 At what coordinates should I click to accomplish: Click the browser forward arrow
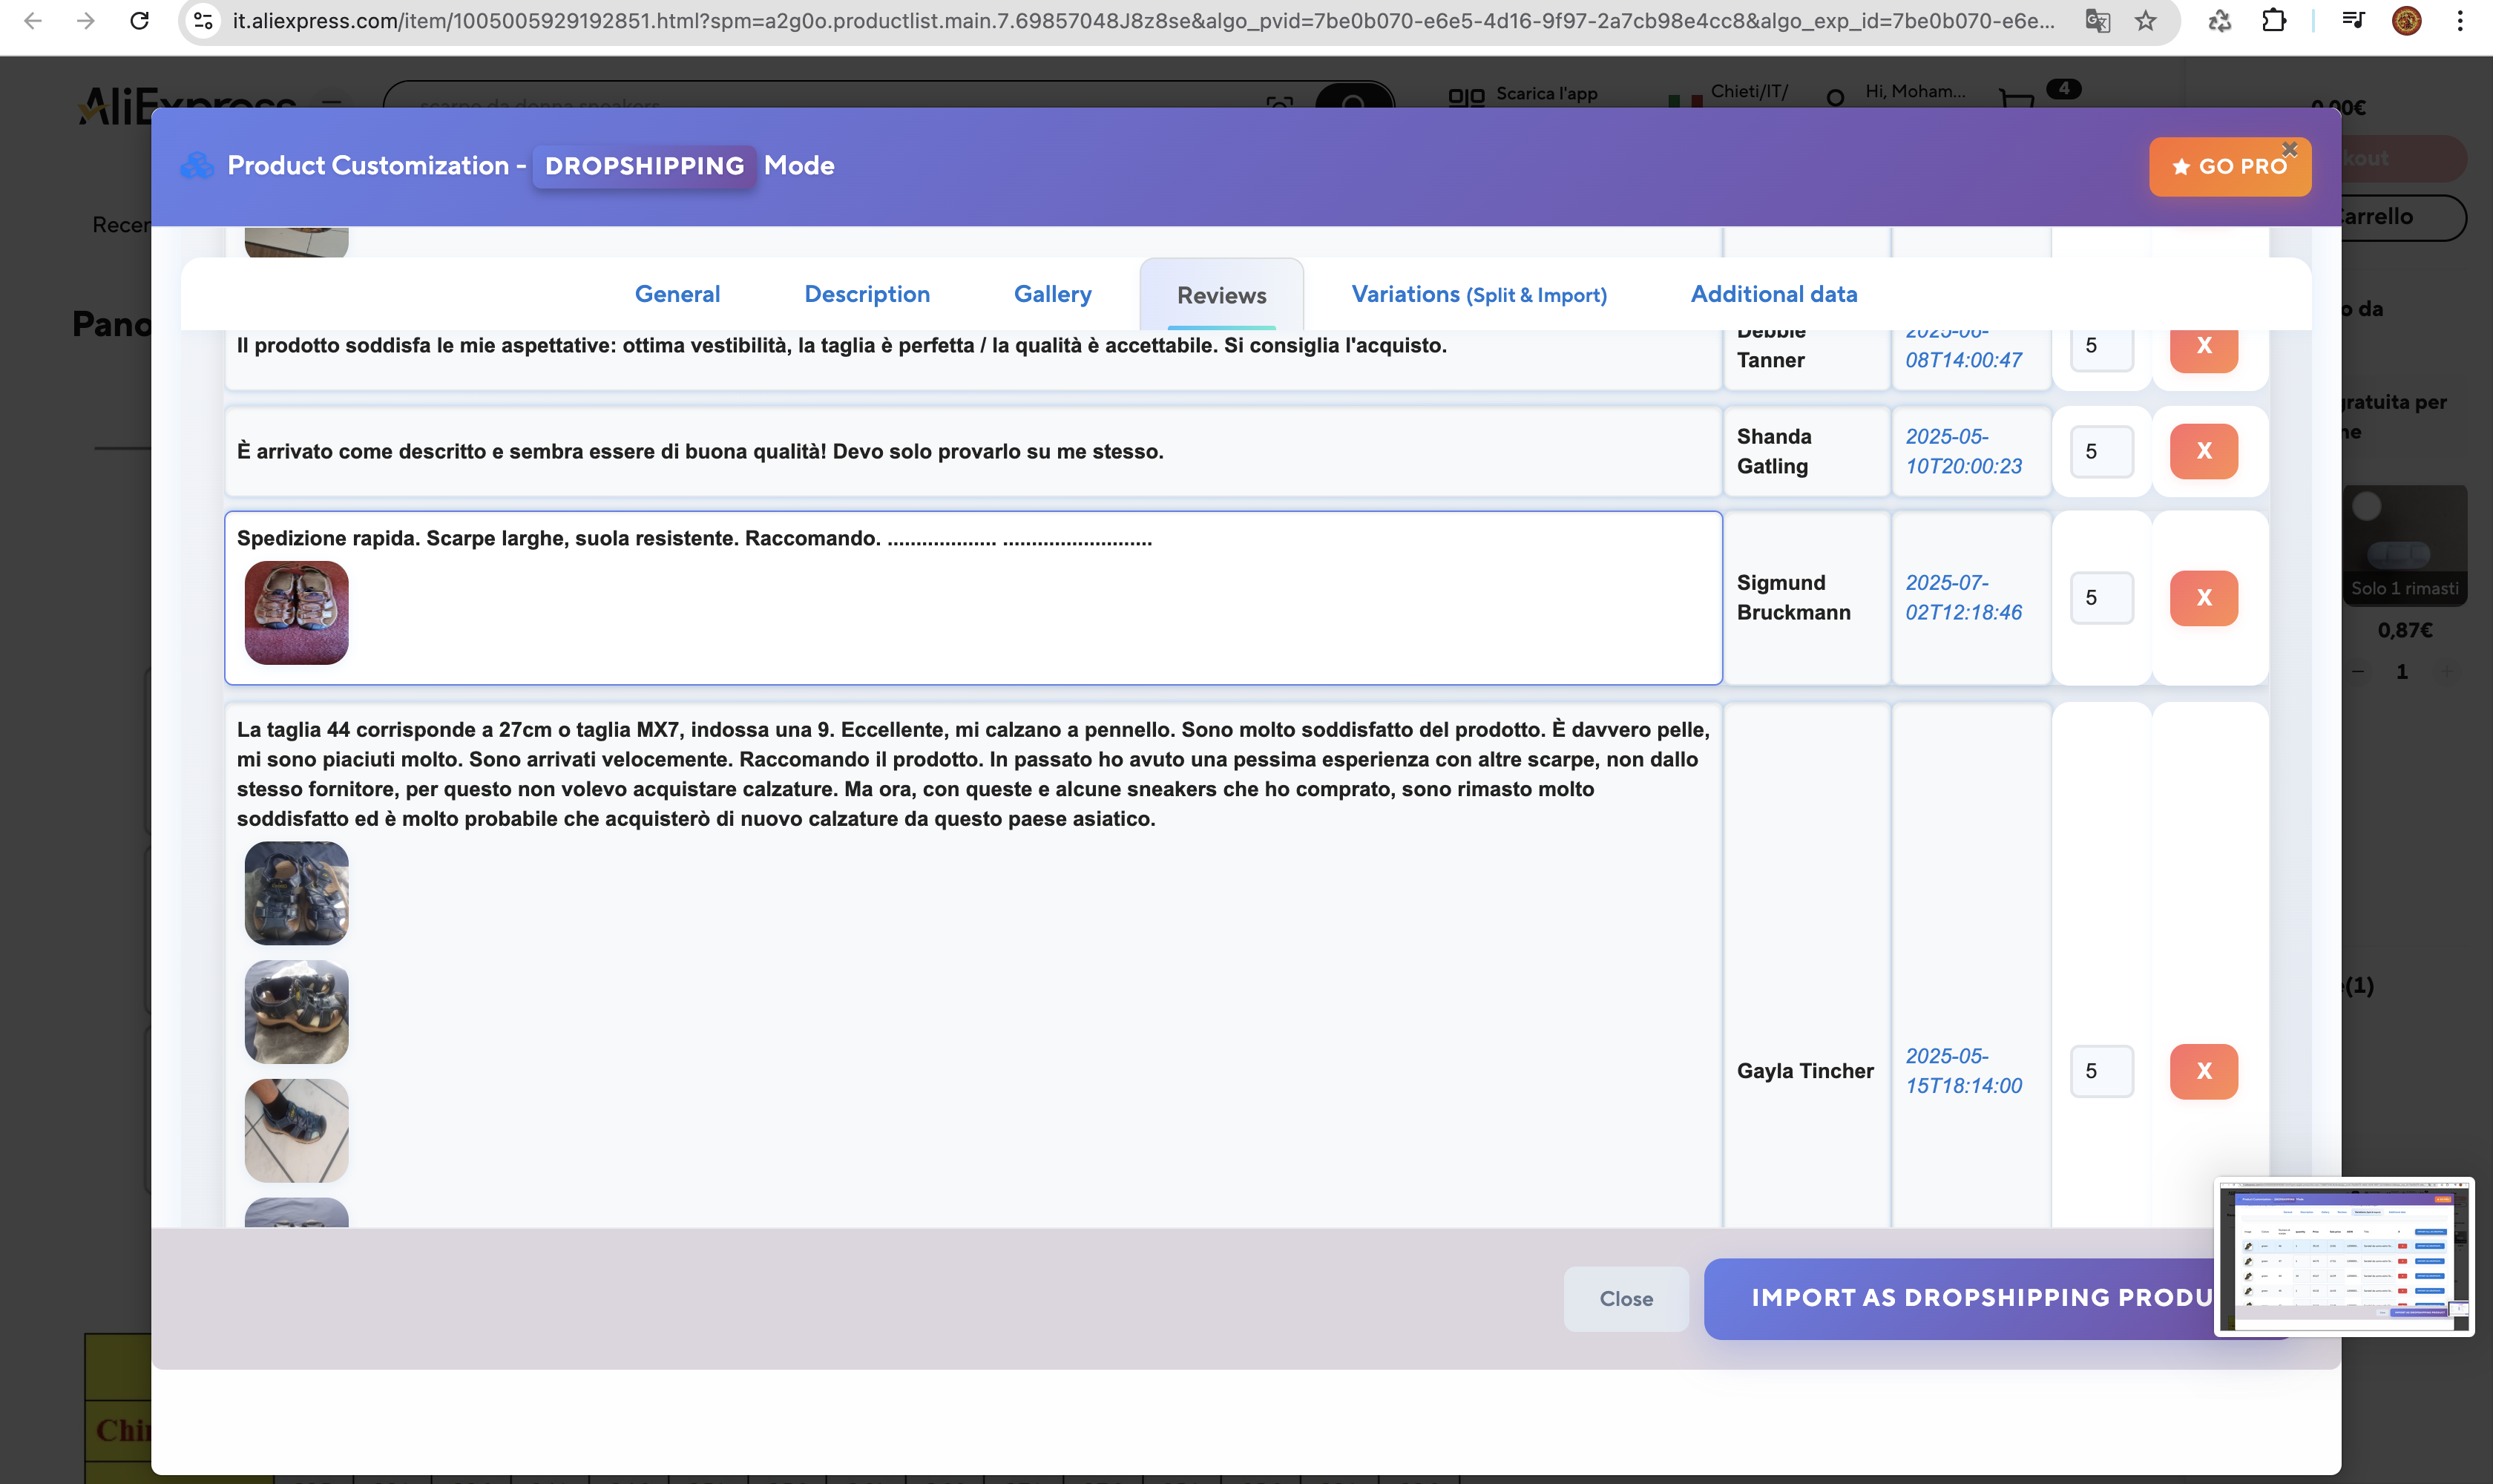(x=86, y=20)
